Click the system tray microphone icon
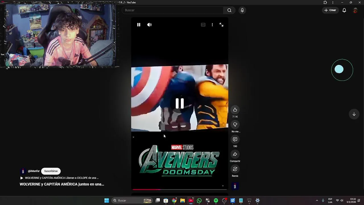This screenshot has width=364, height=205. (x=323, y=200)
